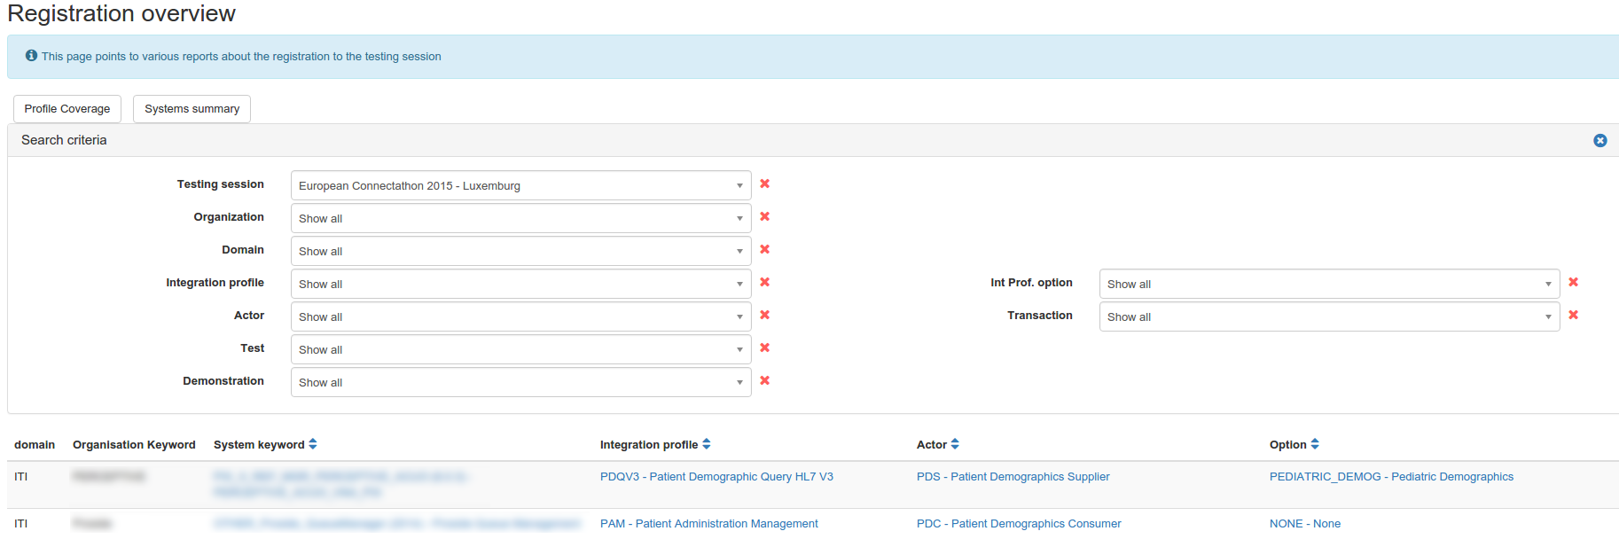This screenshot has height=539, width=1619.
Task: Follow the PEDIATRIC_DEMOG Pediatric Demographics link
Action: click(1390, 477)
